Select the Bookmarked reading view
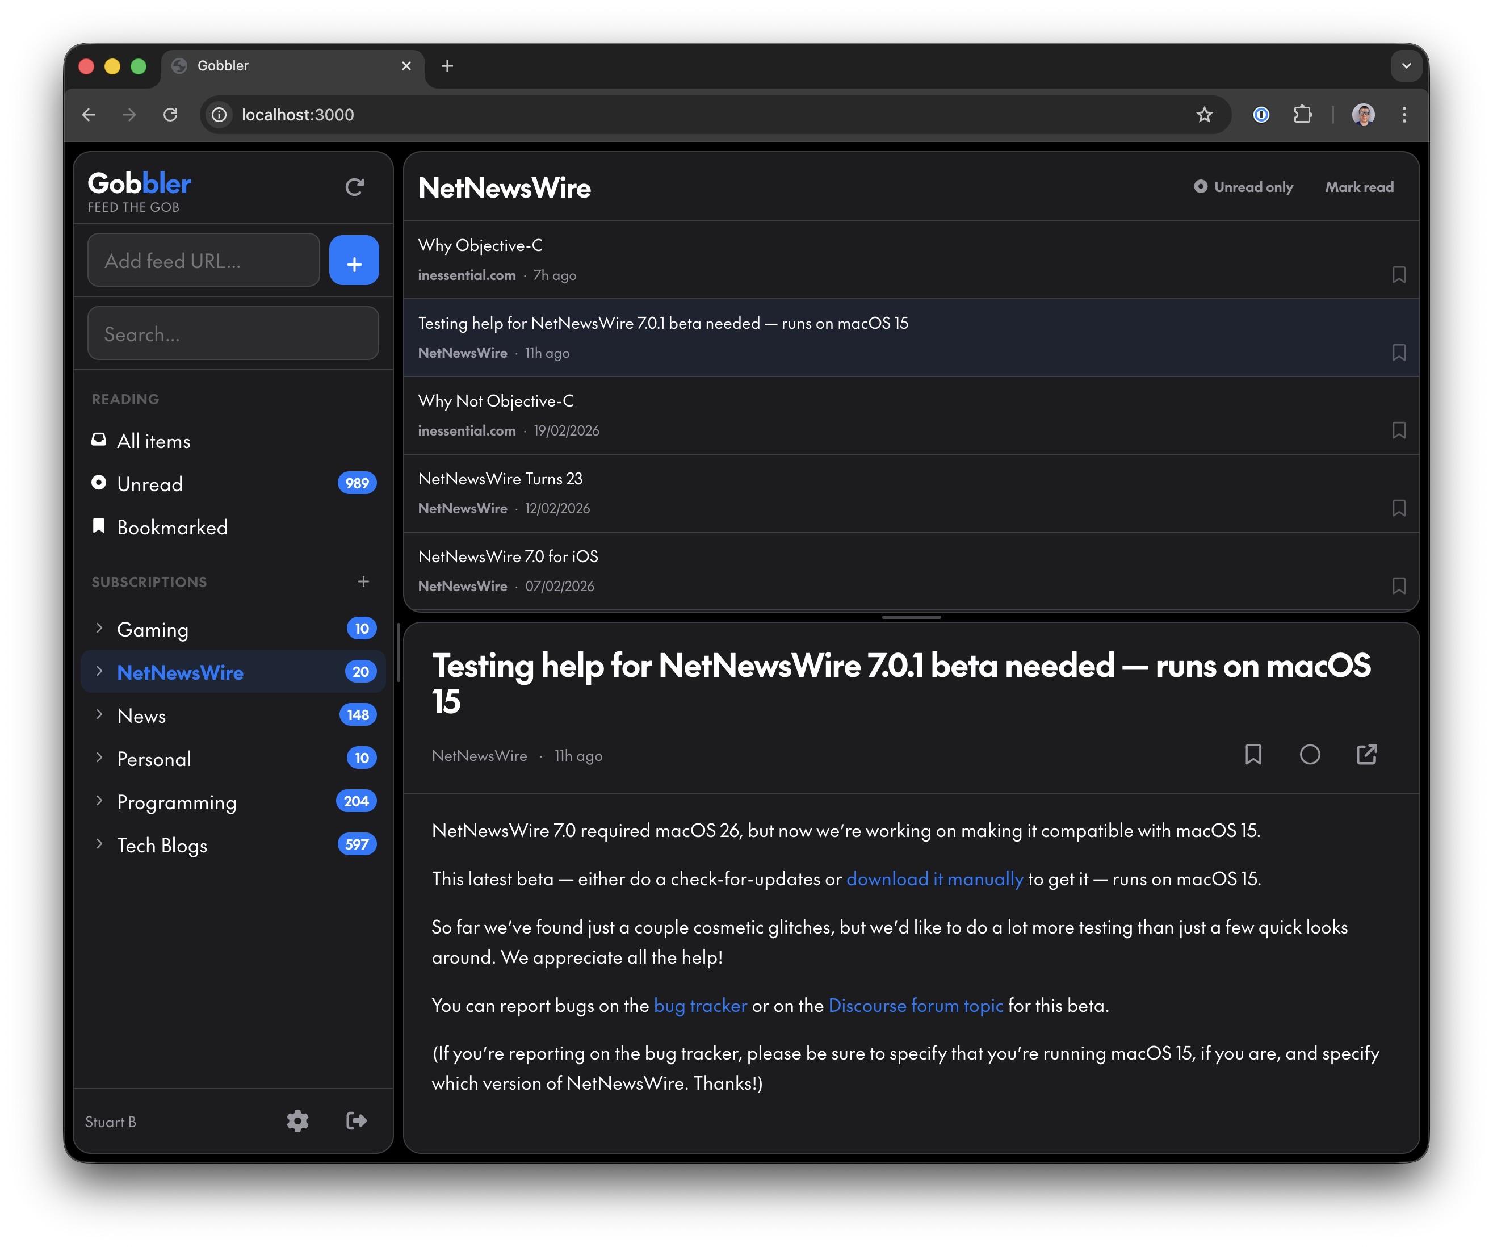 (x=172, y=527)
